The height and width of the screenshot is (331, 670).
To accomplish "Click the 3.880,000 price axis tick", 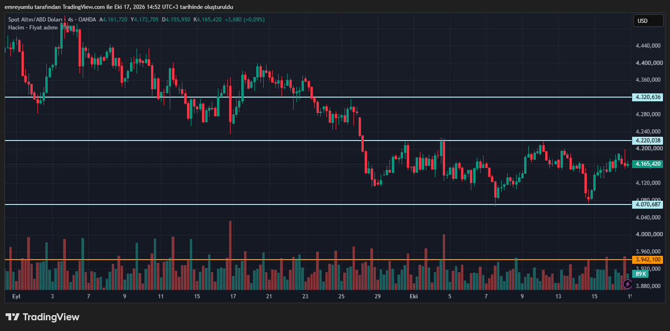I will tap(648, 286).
